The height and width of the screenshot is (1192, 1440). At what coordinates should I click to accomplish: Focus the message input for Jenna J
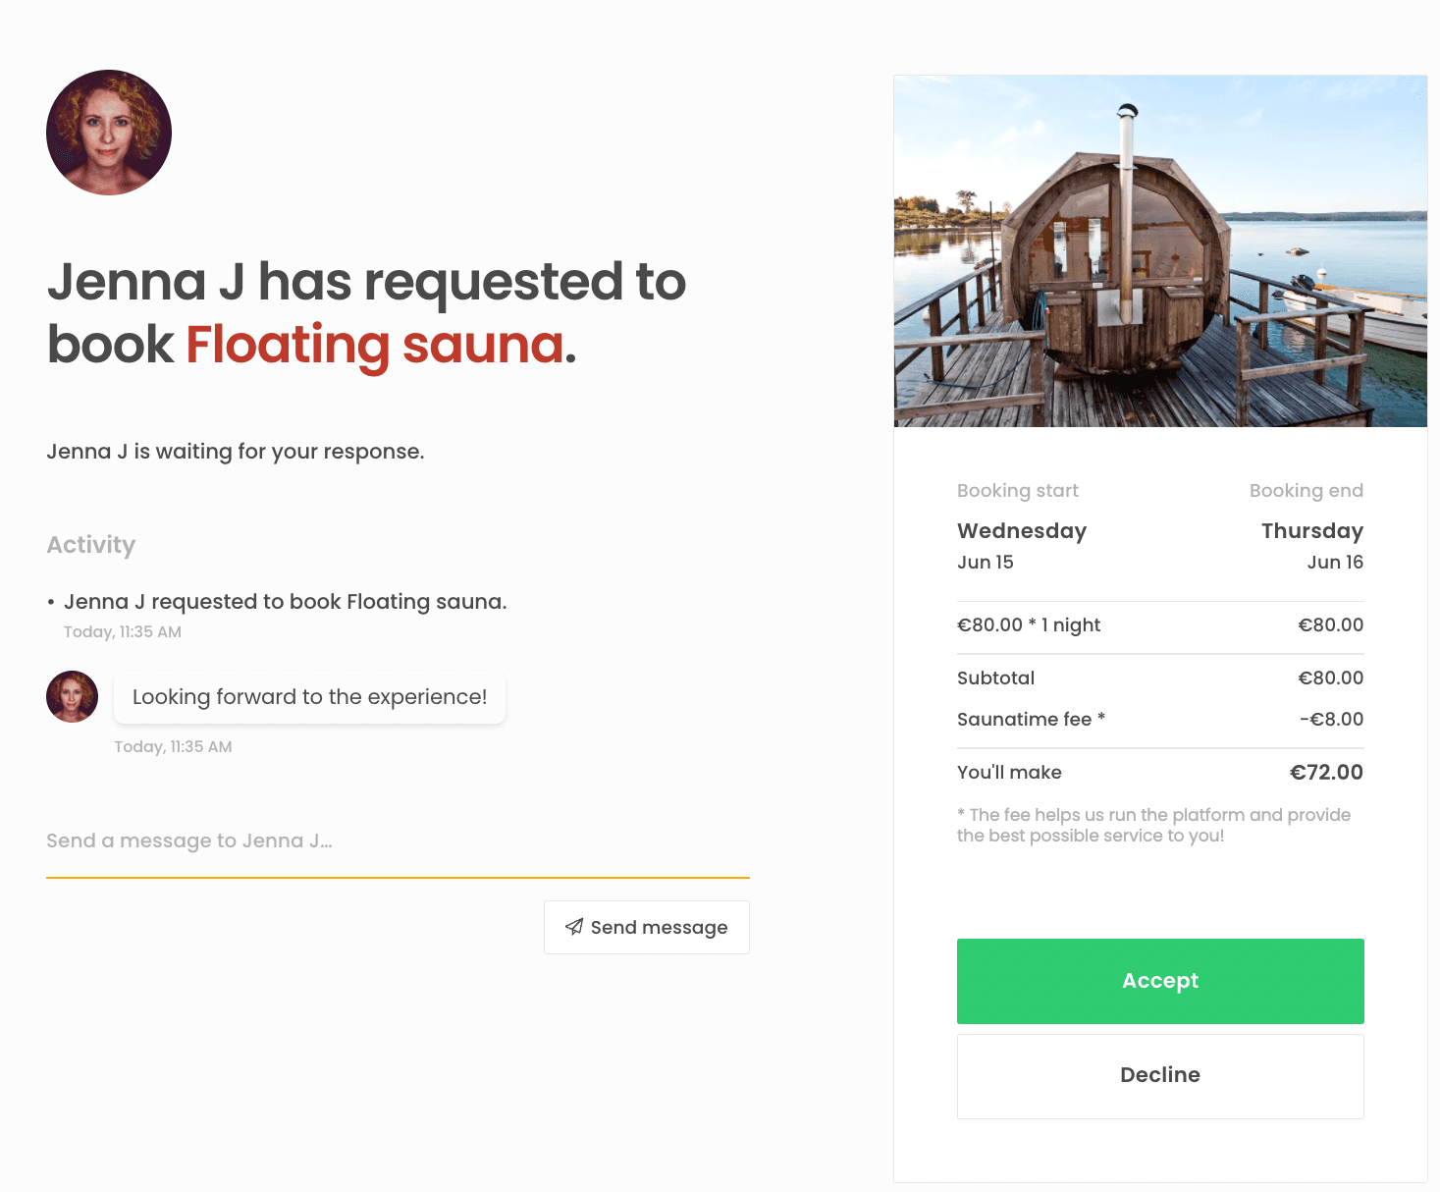pyautogui.click(x=398, y=841)
